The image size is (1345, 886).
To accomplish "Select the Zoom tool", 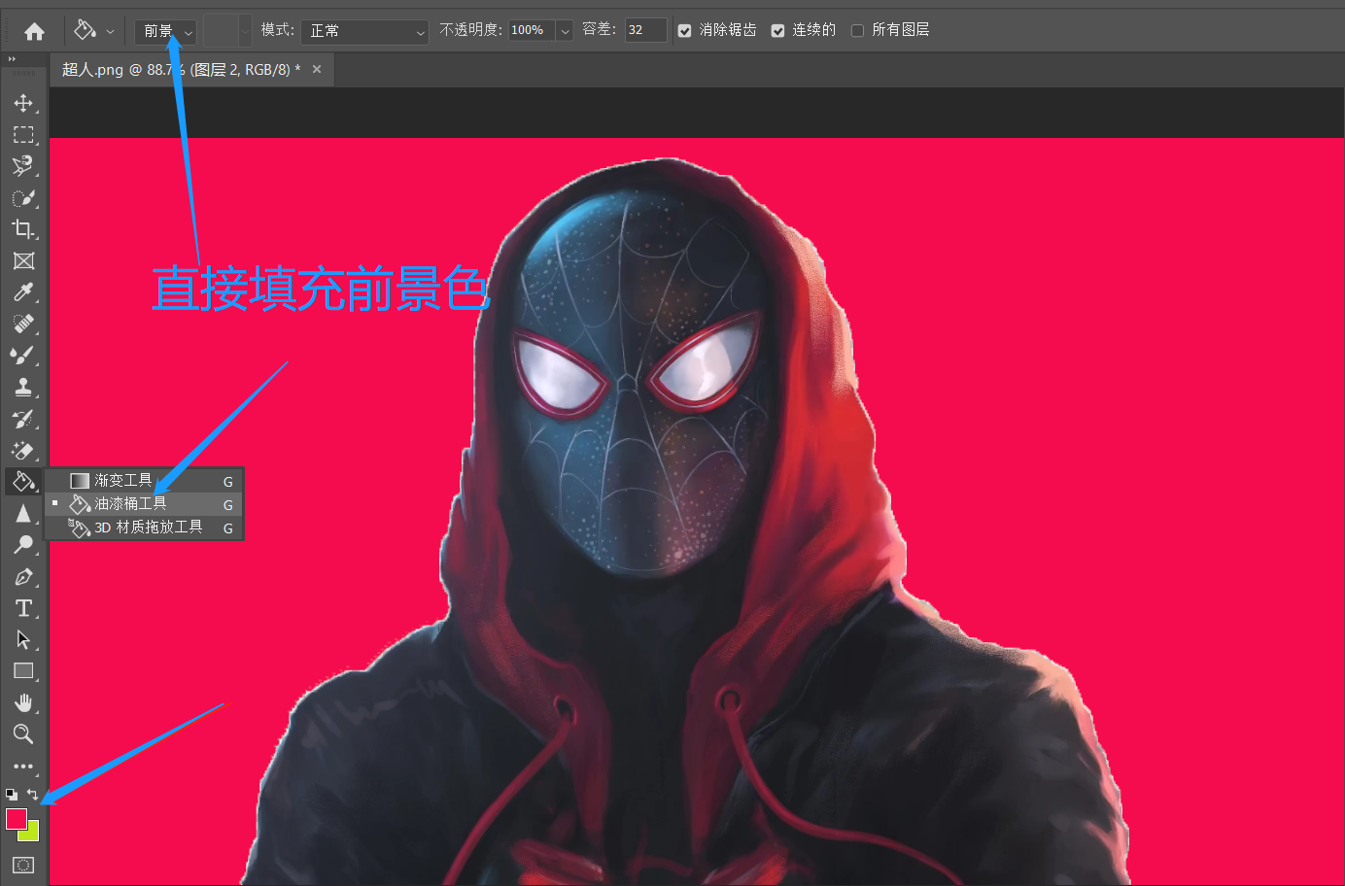I will pyautogui.click(x=23, y=734).
